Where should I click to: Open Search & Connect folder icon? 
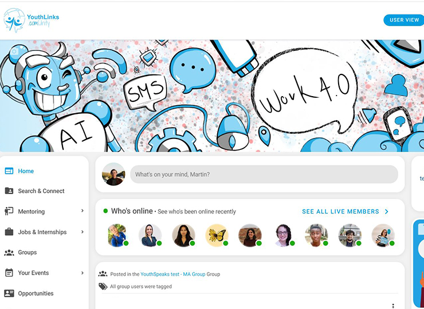9,191
